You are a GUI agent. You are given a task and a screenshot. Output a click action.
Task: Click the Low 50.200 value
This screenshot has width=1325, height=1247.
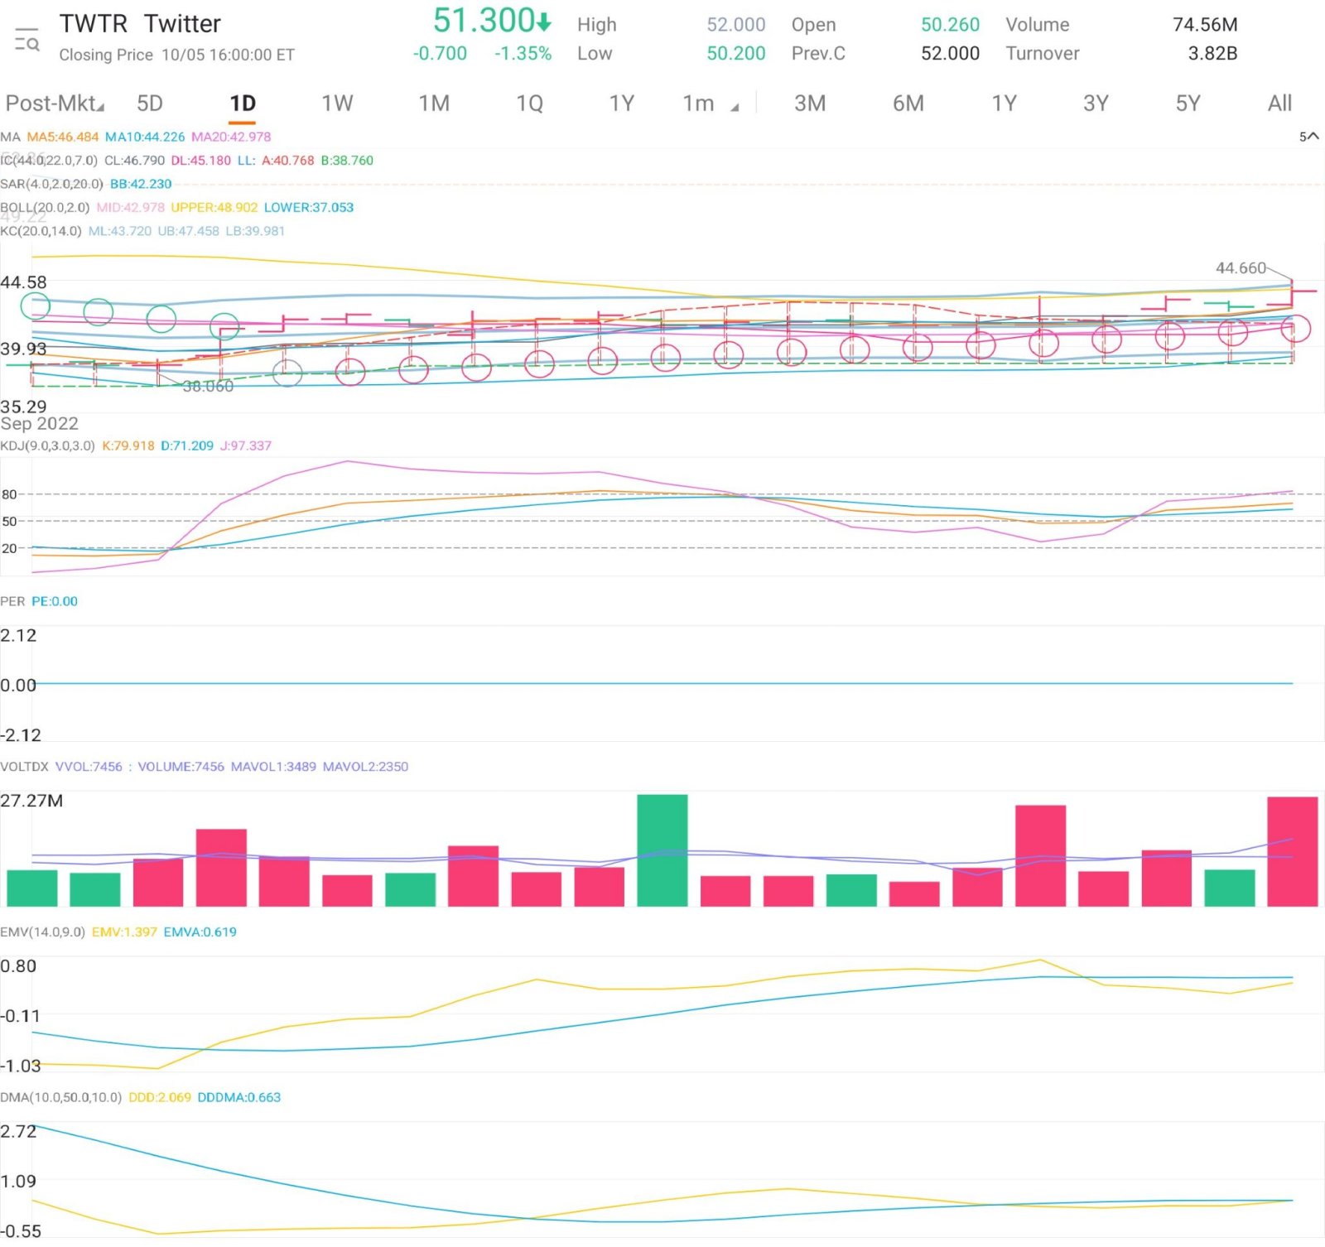click(x=735, y=54)
